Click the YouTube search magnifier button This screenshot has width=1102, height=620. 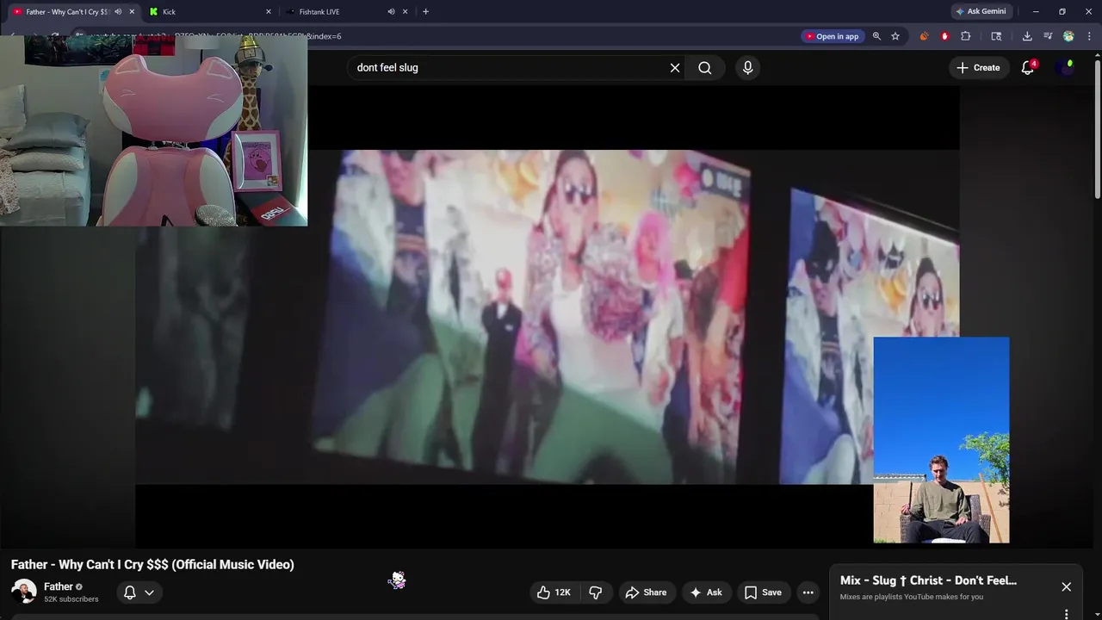[705, 67]
